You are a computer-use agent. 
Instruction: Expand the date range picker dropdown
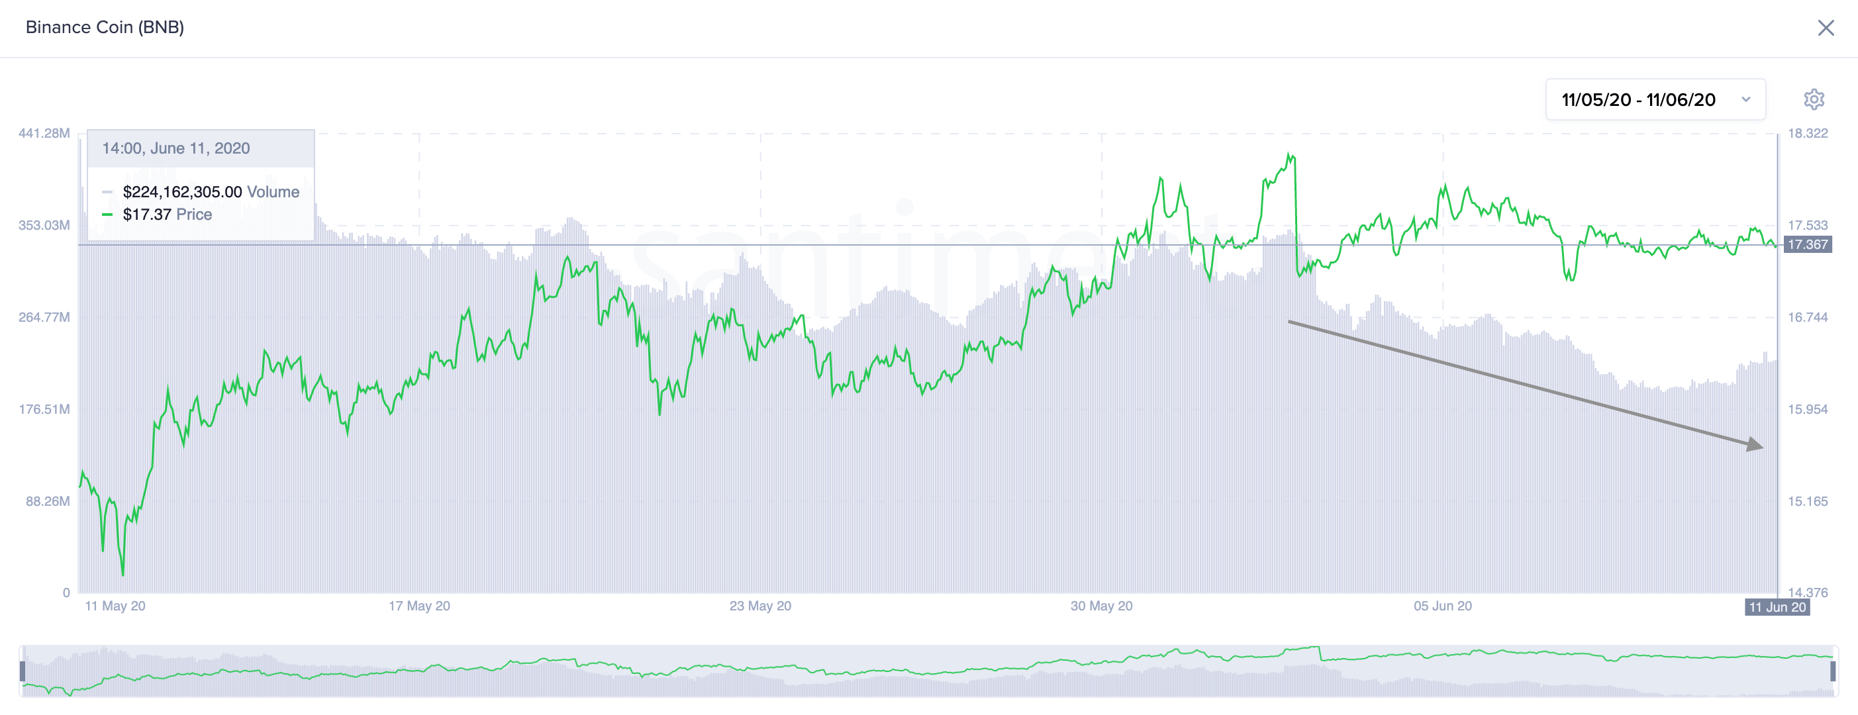1744,99
